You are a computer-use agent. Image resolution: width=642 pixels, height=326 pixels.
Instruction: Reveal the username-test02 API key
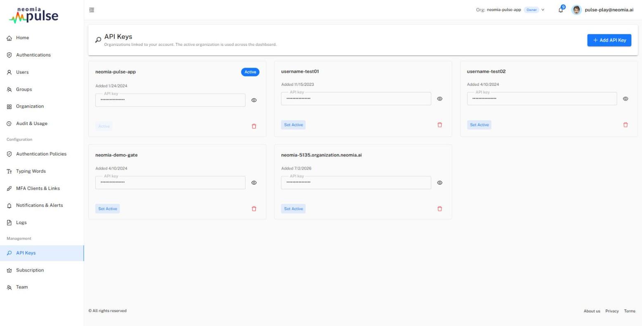coord(625,99)
